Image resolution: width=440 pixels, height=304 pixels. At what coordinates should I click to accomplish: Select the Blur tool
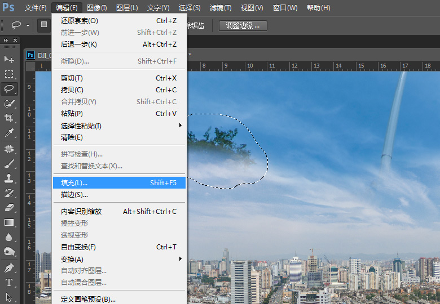coord(9,238)
